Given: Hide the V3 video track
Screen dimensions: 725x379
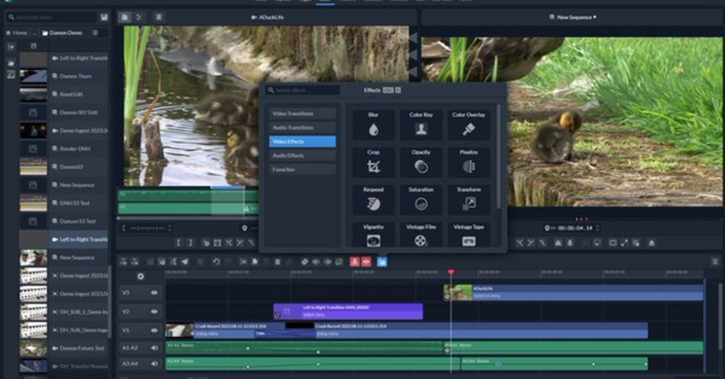Looking at the screenshot, I should click(154, 293).
